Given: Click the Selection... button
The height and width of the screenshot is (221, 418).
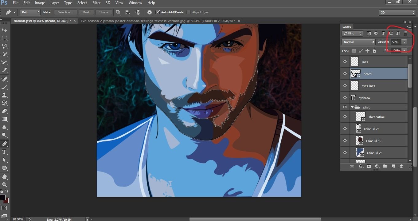Looking at the screenshot, I should coord(65,12).
